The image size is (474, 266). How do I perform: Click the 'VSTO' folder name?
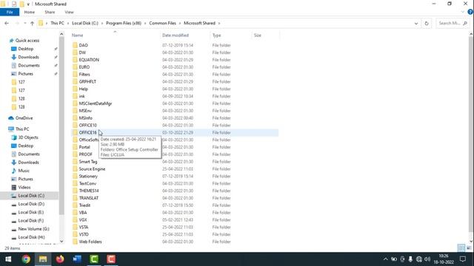pyautogui.click(x=84, y=234)
